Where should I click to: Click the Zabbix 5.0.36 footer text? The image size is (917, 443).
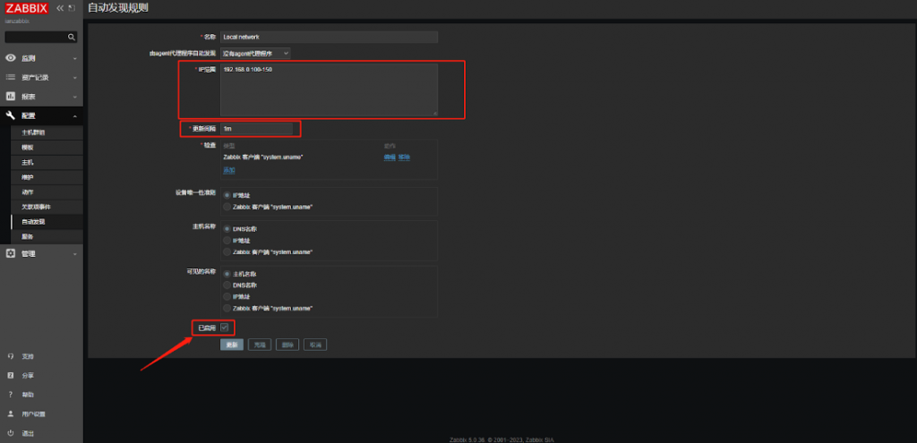coord(503,439)
